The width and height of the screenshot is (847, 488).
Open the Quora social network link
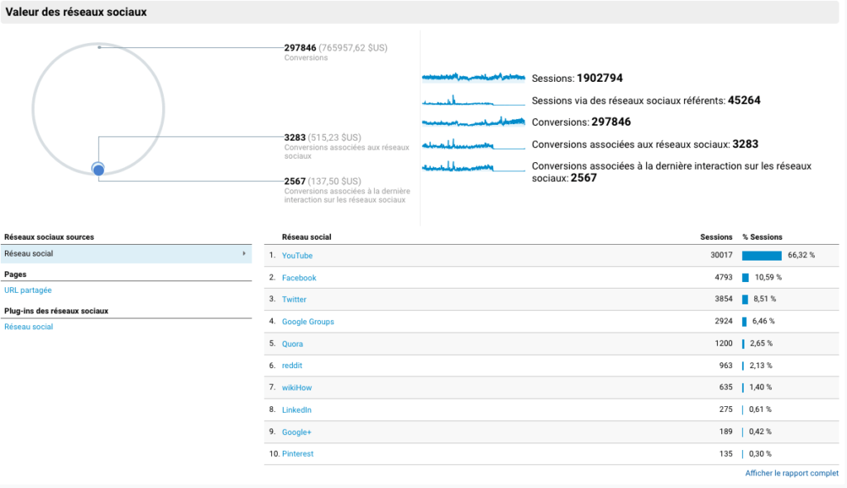pos(292,344)
